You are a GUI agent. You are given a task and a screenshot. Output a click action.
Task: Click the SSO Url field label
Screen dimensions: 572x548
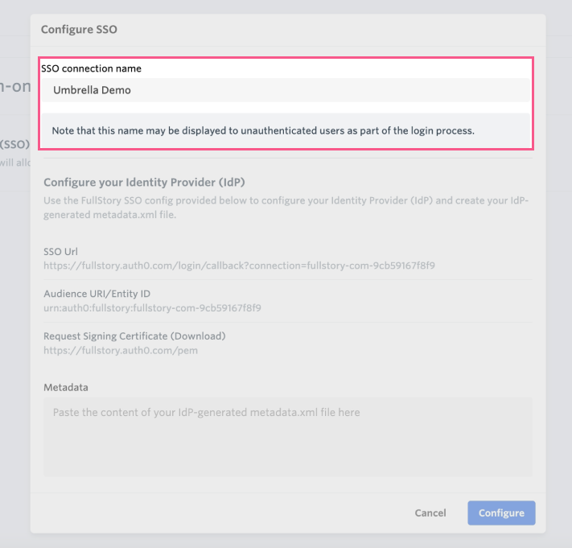tap(60, 251)
